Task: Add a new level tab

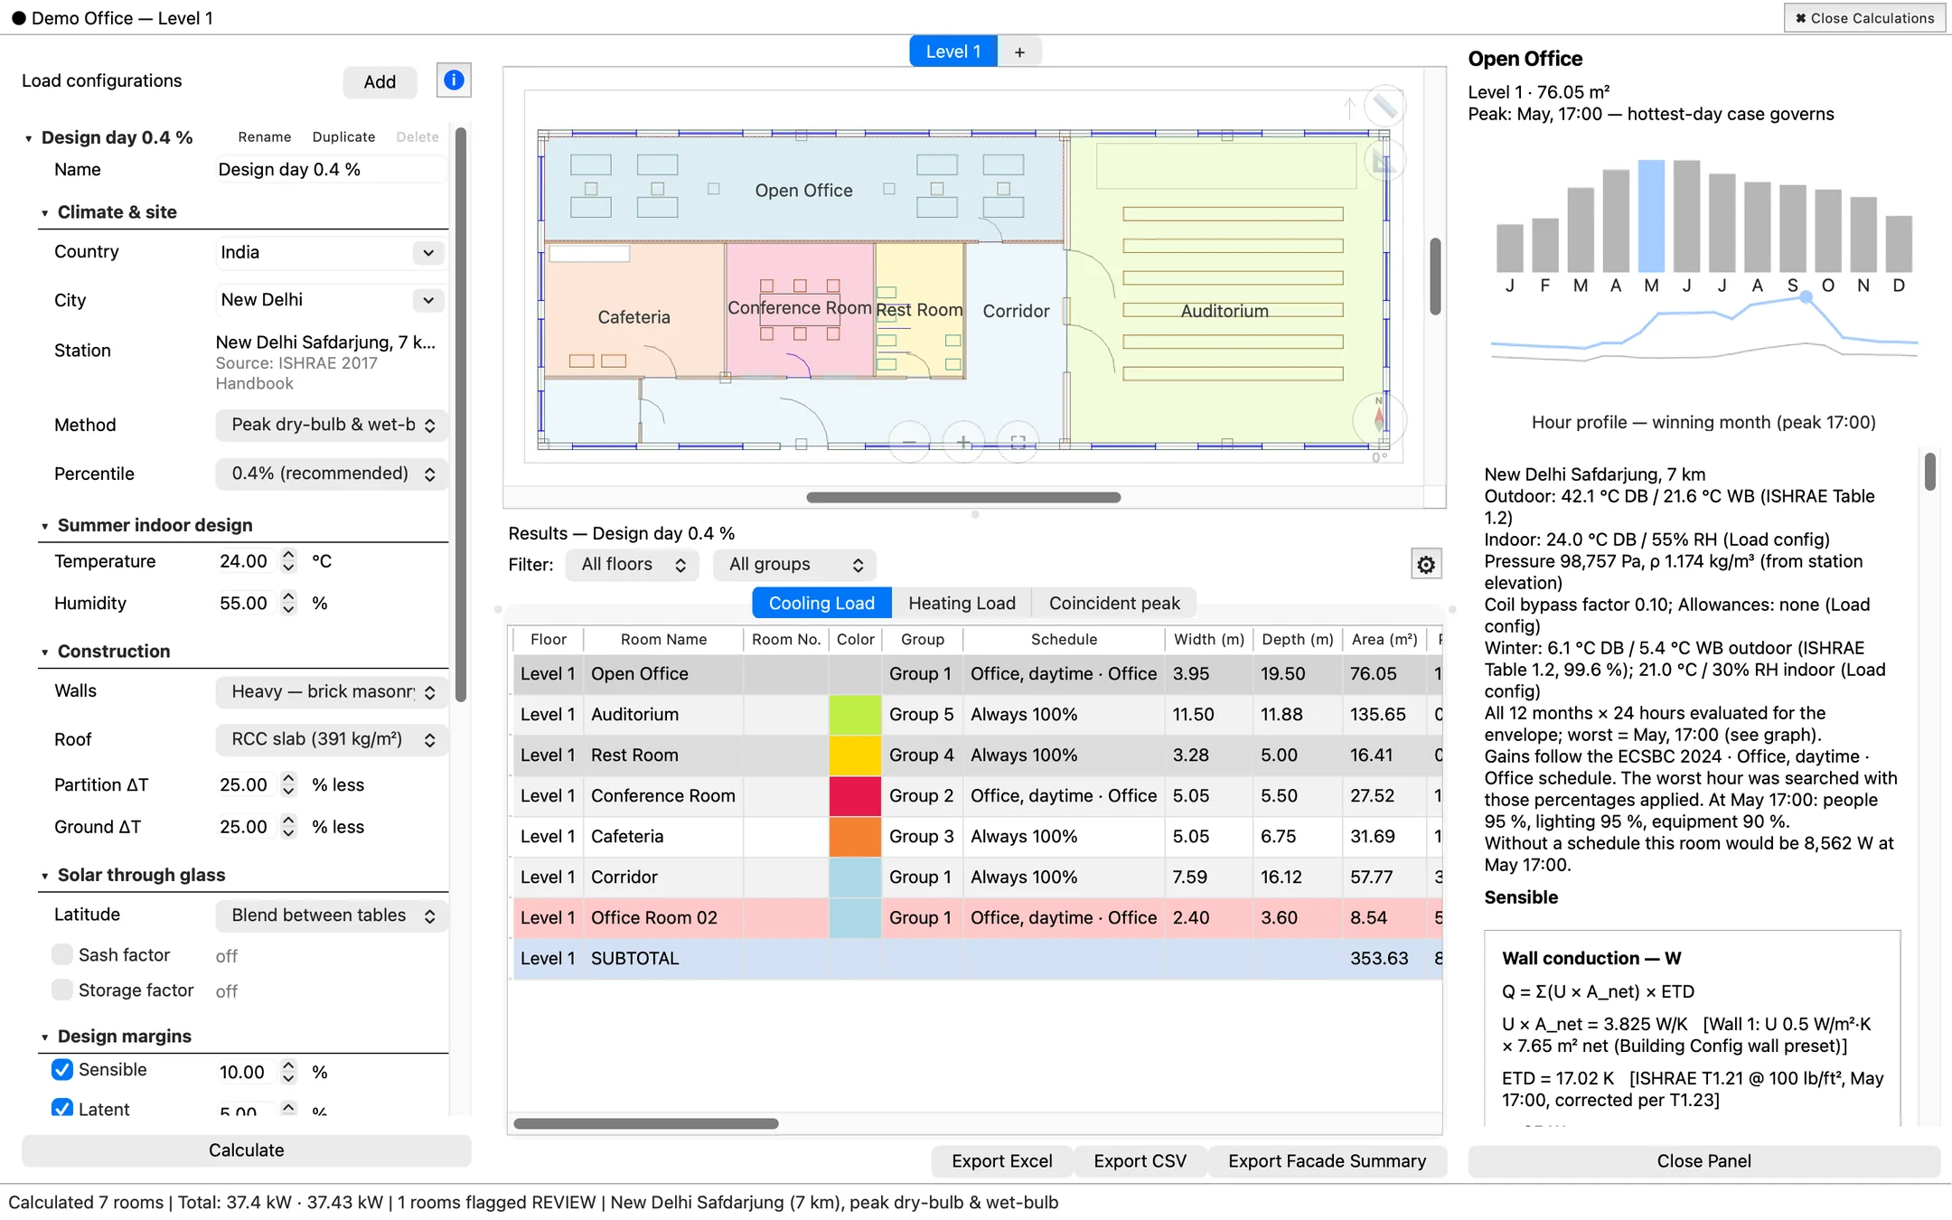Action: pos(1019,52)
